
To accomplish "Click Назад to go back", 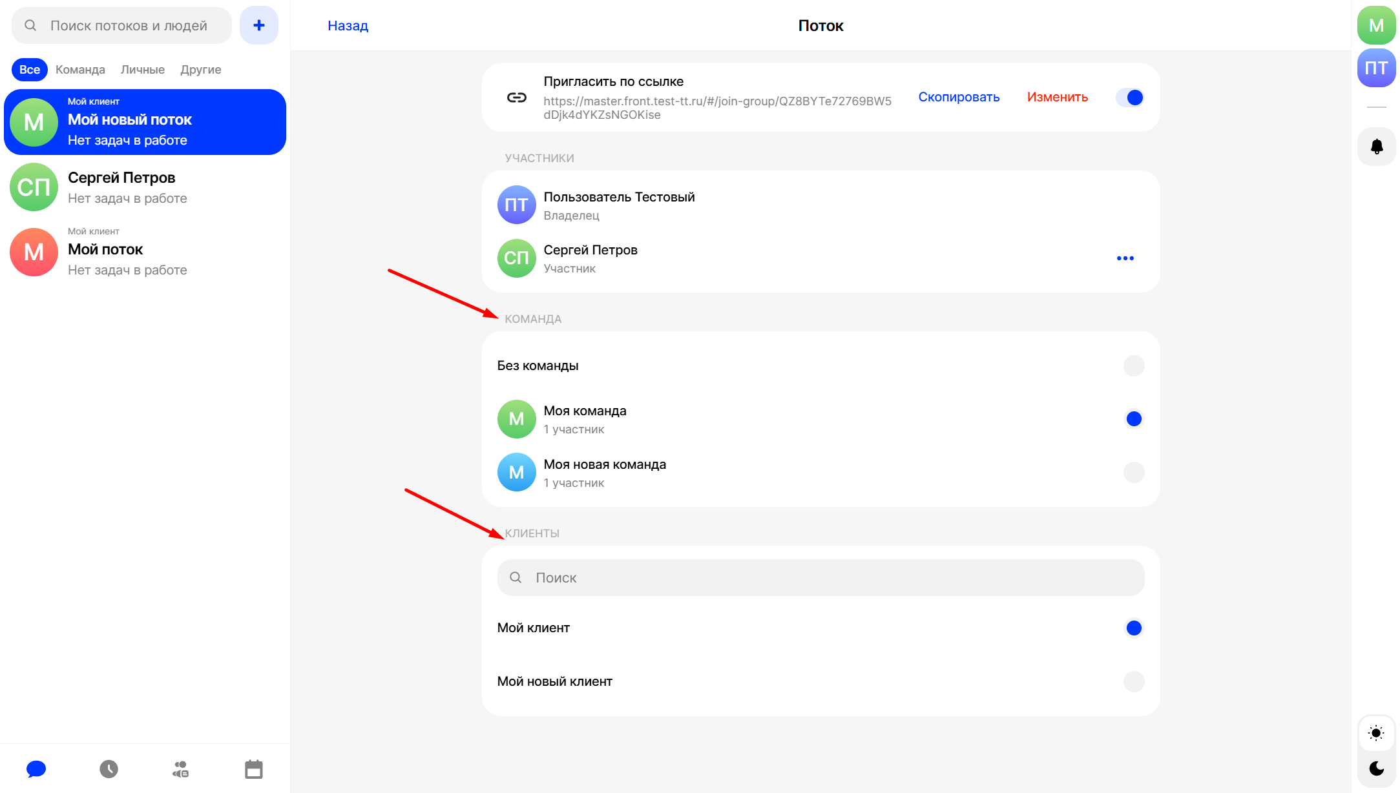I will (348, 26).
